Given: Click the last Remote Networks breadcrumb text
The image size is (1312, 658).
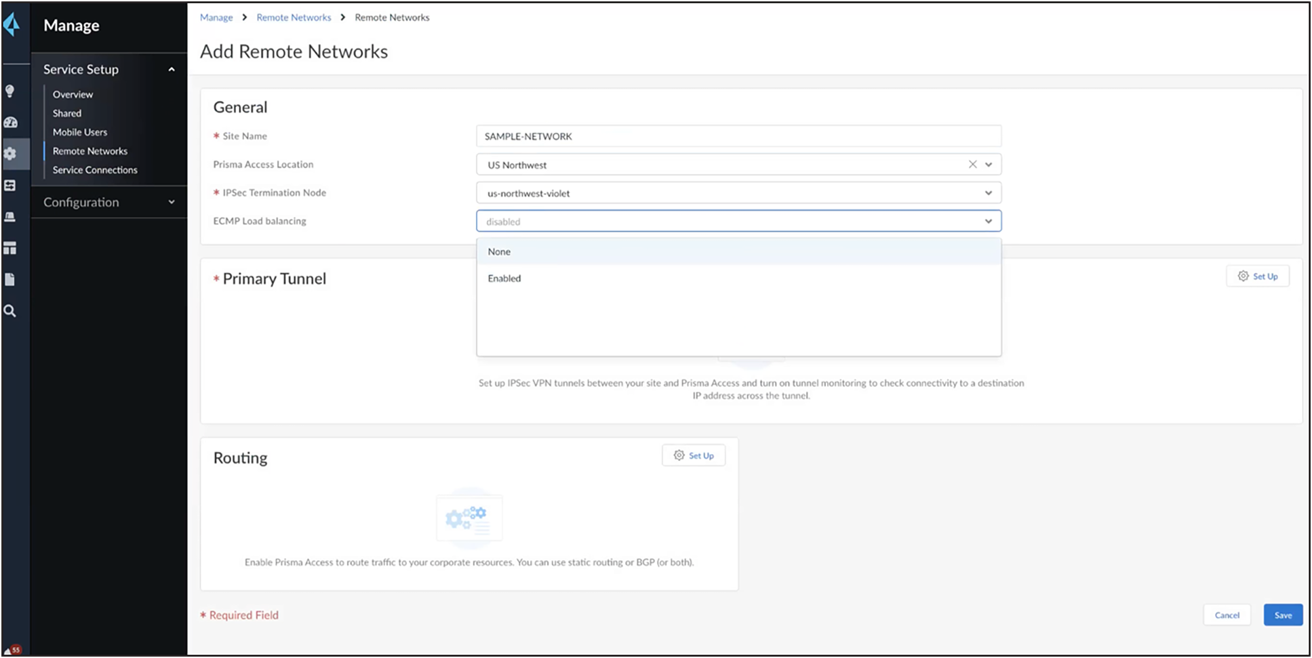Looking at the screenshot, I should pyautogui.click(x=392, y=18).
